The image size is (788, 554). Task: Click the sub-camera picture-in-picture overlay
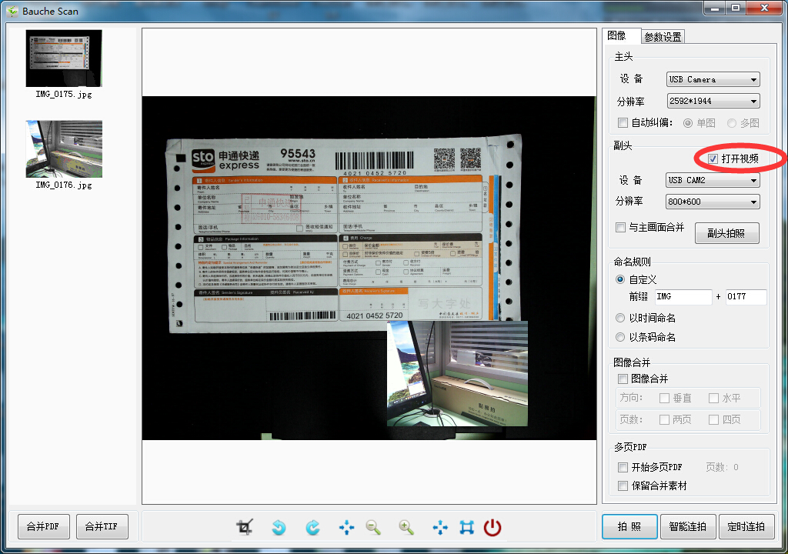tap(457, 373)
